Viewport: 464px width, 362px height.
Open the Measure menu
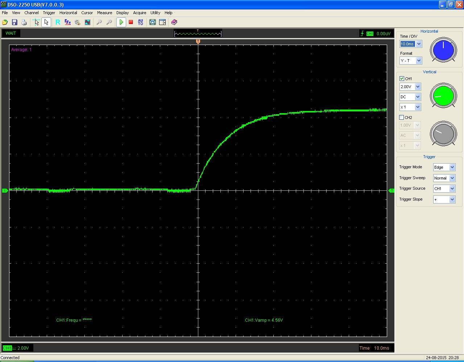[x=104, y=13]
